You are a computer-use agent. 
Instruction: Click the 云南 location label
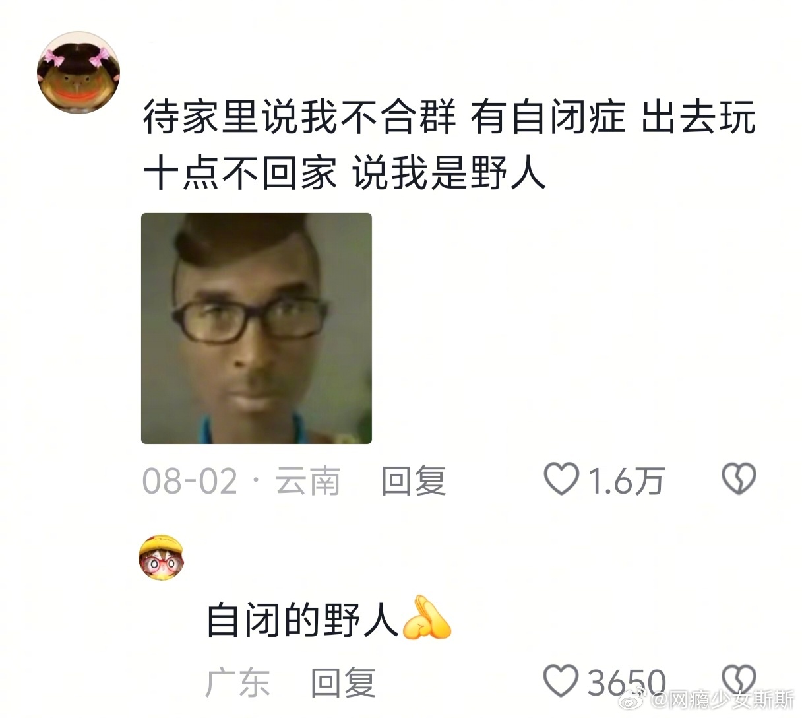(307, 481)
